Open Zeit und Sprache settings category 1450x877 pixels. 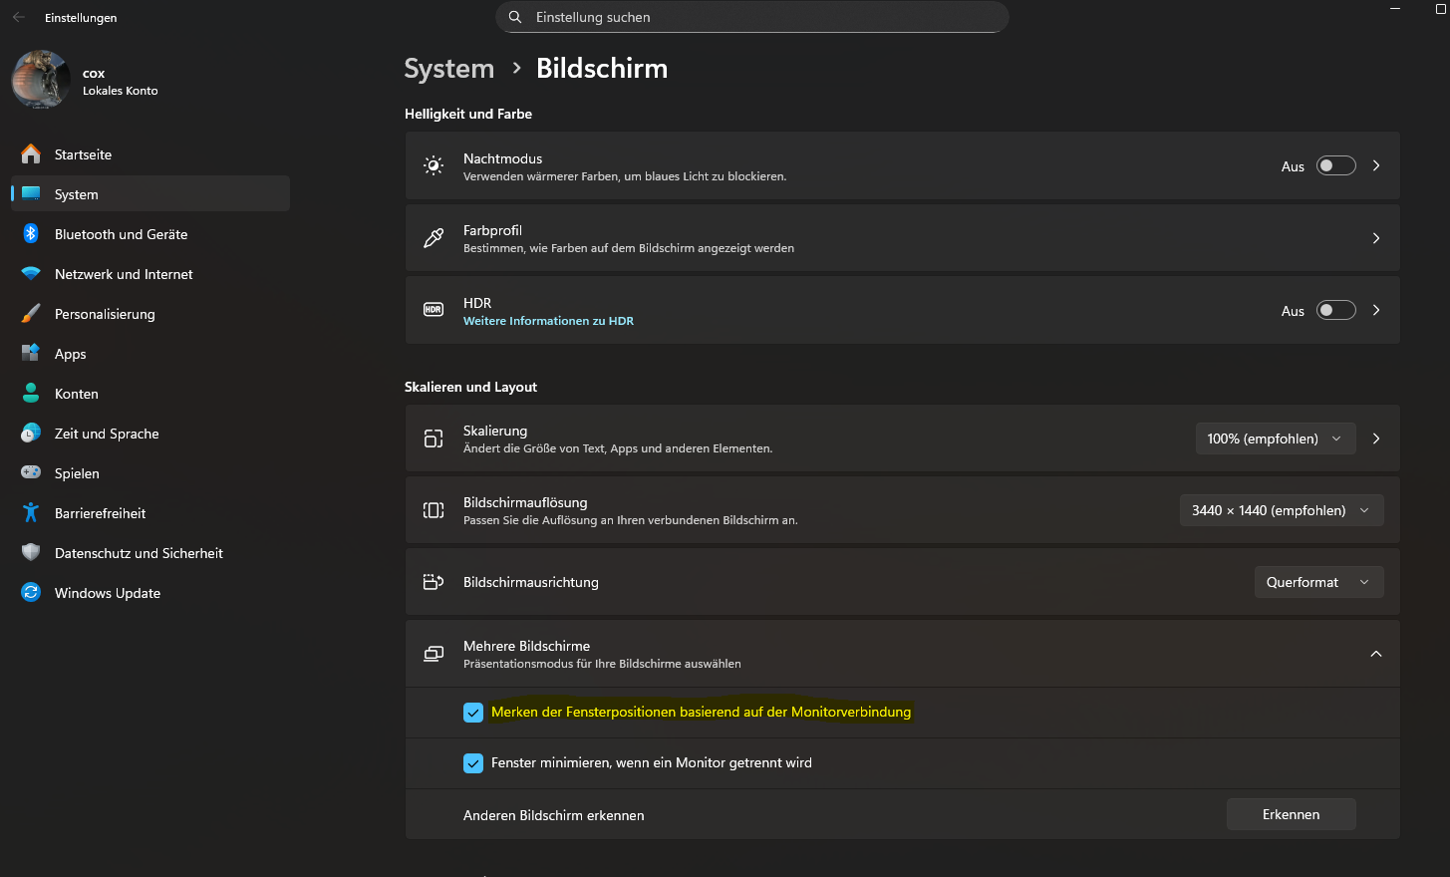[x=107, y=434]
